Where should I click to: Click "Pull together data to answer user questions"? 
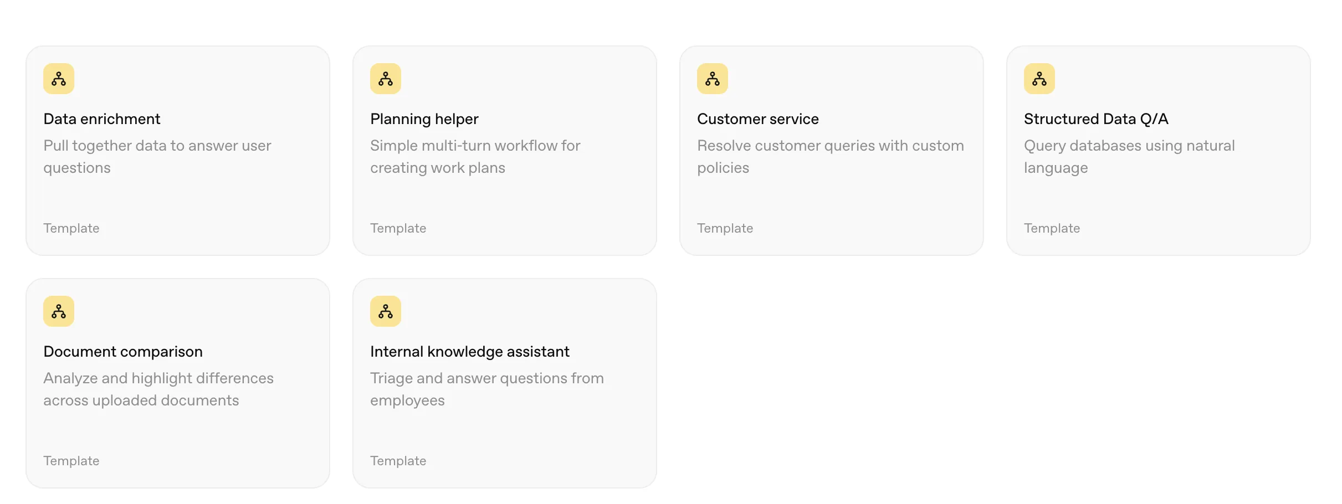(x=157, y=157)
